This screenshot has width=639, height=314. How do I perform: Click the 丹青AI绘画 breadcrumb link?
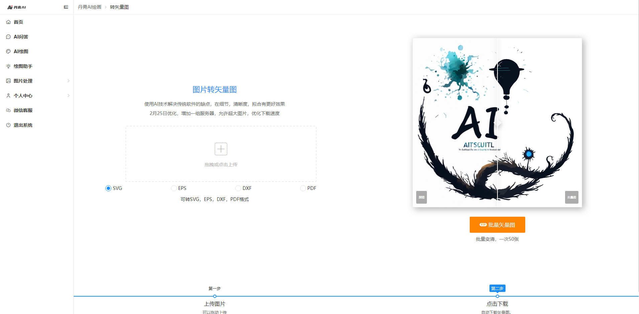(90, 7)
